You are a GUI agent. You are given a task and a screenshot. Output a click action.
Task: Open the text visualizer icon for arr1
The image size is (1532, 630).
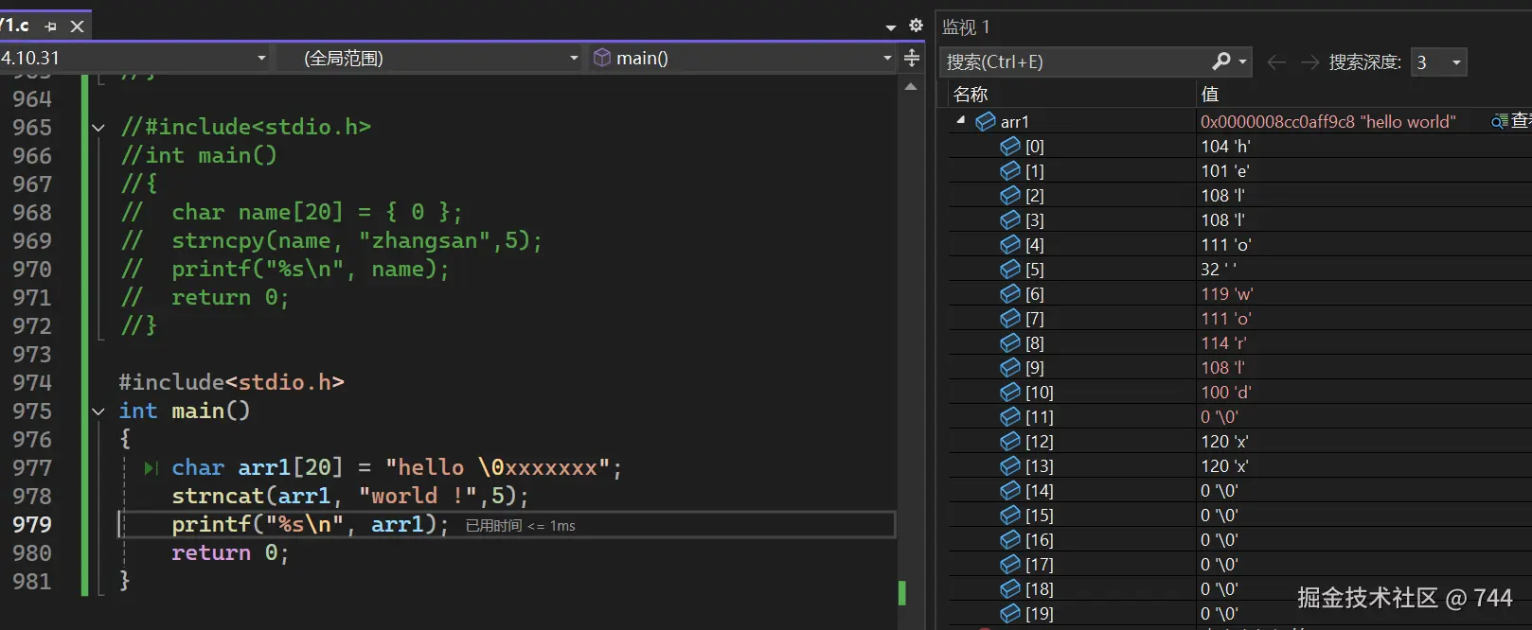(1500, 121)
